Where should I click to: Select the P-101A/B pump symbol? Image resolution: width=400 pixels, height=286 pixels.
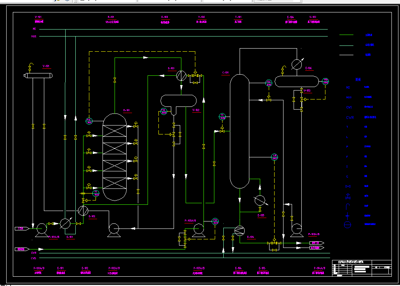(41, 230)
